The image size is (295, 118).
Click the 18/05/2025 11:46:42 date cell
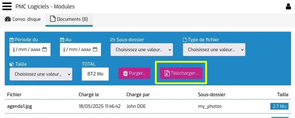(x=100, y=107)
